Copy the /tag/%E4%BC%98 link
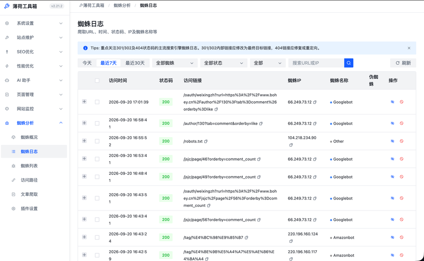Screen dimensions: 424x261 [x=246, y=237]
